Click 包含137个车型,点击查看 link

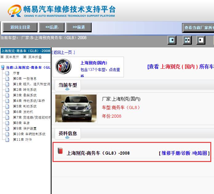[x=100, y=72]
